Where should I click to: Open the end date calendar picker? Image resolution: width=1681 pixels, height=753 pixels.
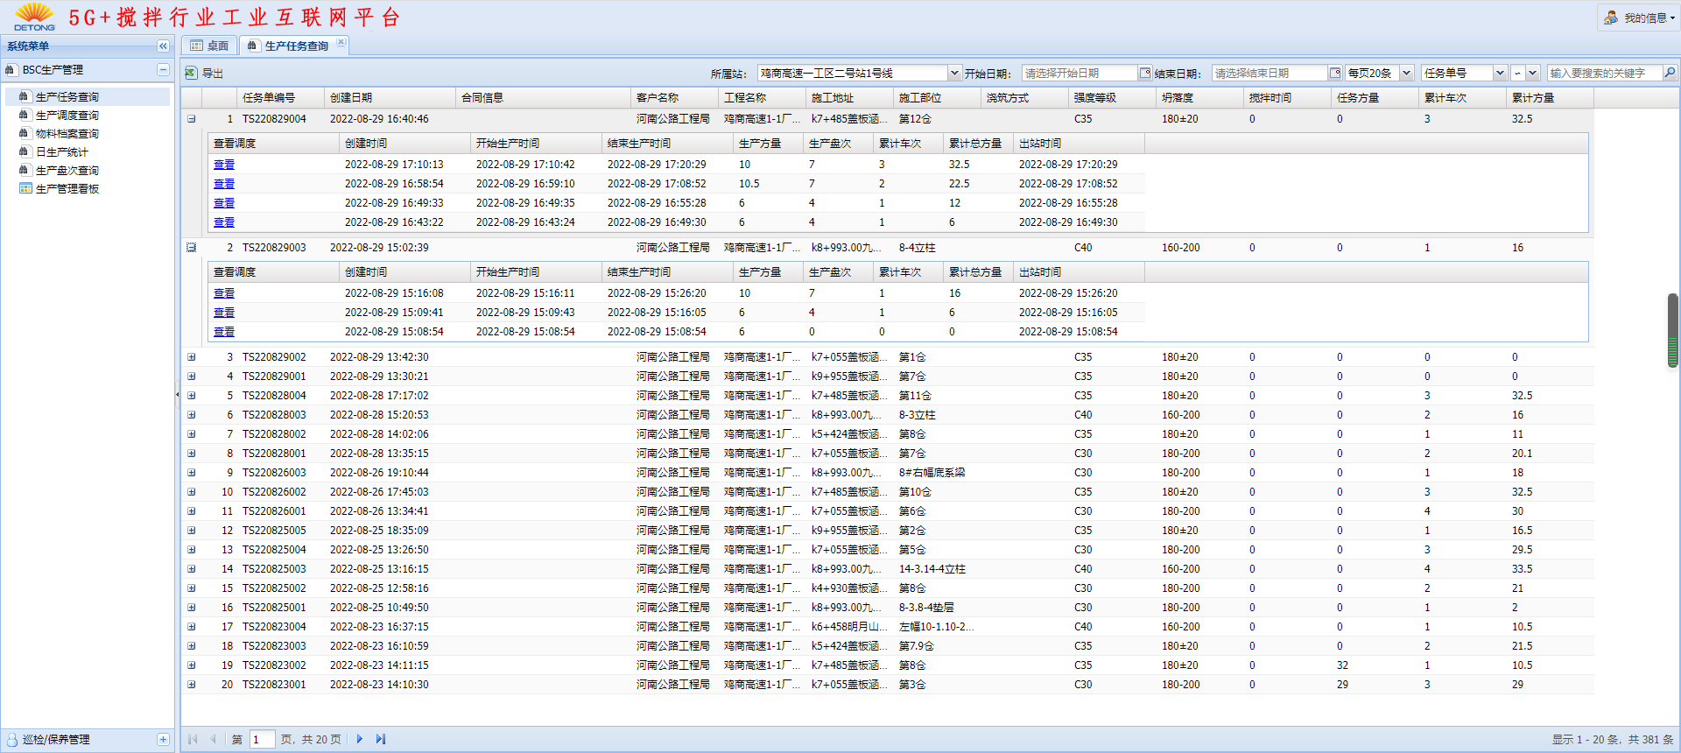point(1334,74)
